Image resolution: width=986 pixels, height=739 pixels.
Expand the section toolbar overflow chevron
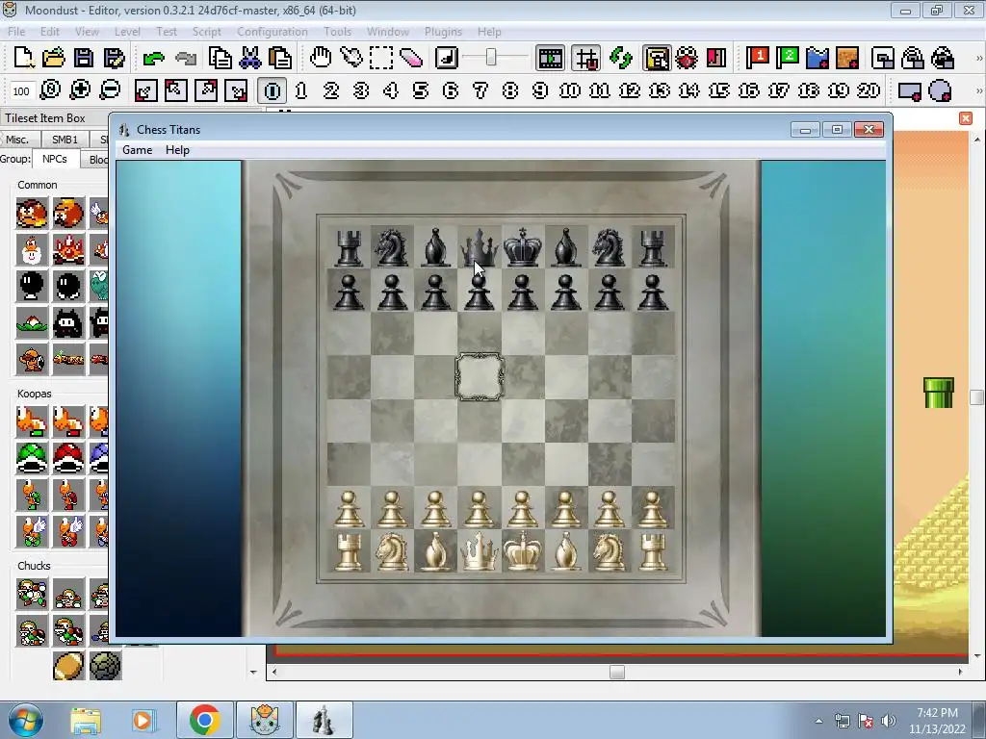point(978,91)
